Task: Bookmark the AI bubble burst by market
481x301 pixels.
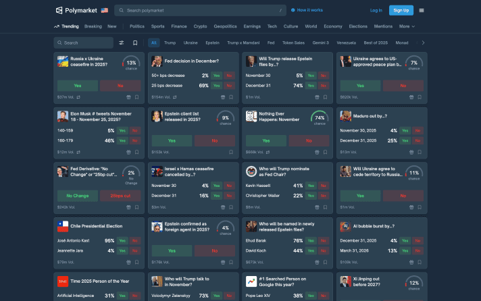Action: 420,262
